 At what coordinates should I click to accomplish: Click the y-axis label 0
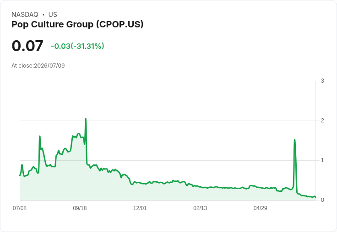pos(322,200)
